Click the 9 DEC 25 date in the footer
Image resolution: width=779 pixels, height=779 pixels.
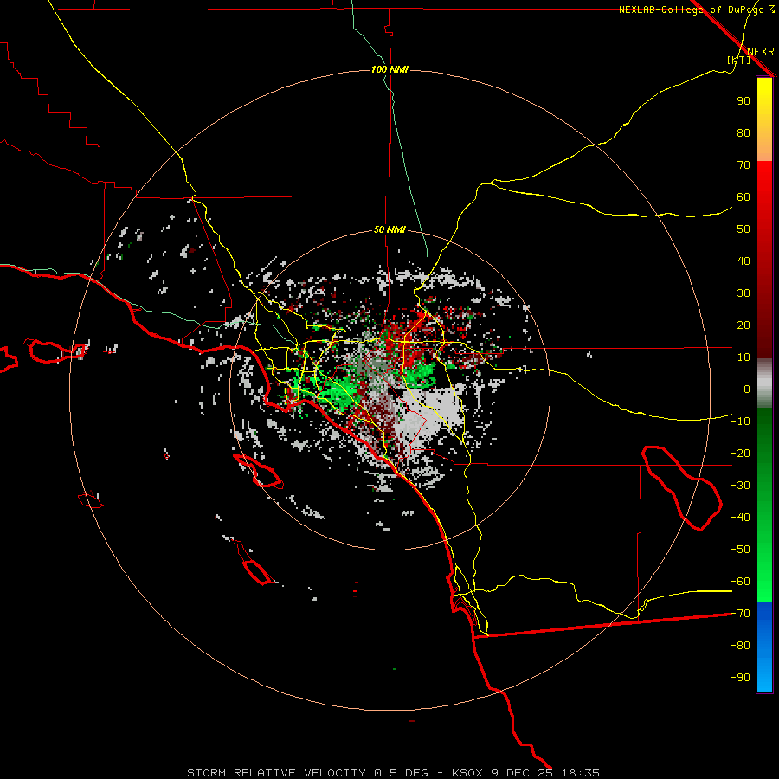tap(523, 773)
